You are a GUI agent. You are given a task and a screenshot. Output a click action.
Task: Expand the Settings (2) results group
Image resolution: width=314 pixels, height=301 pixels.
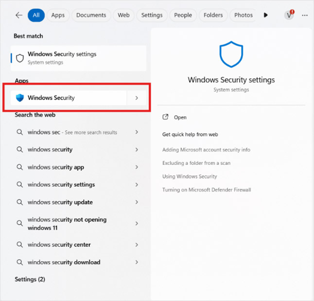(x=30, y=279)
